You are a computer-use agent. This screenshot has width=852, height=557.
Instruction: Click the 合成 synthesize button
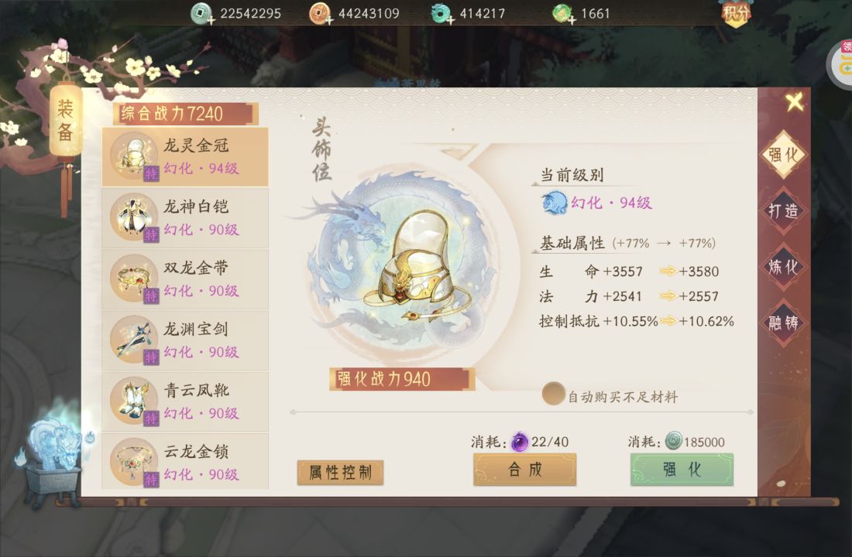pos(525,470)
